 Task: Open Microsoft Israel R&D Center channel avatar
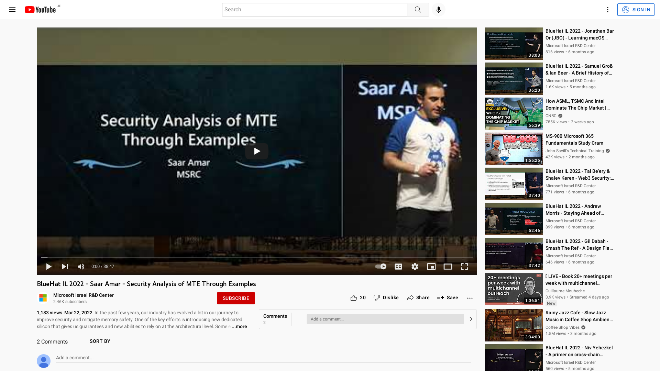point(43,298)
